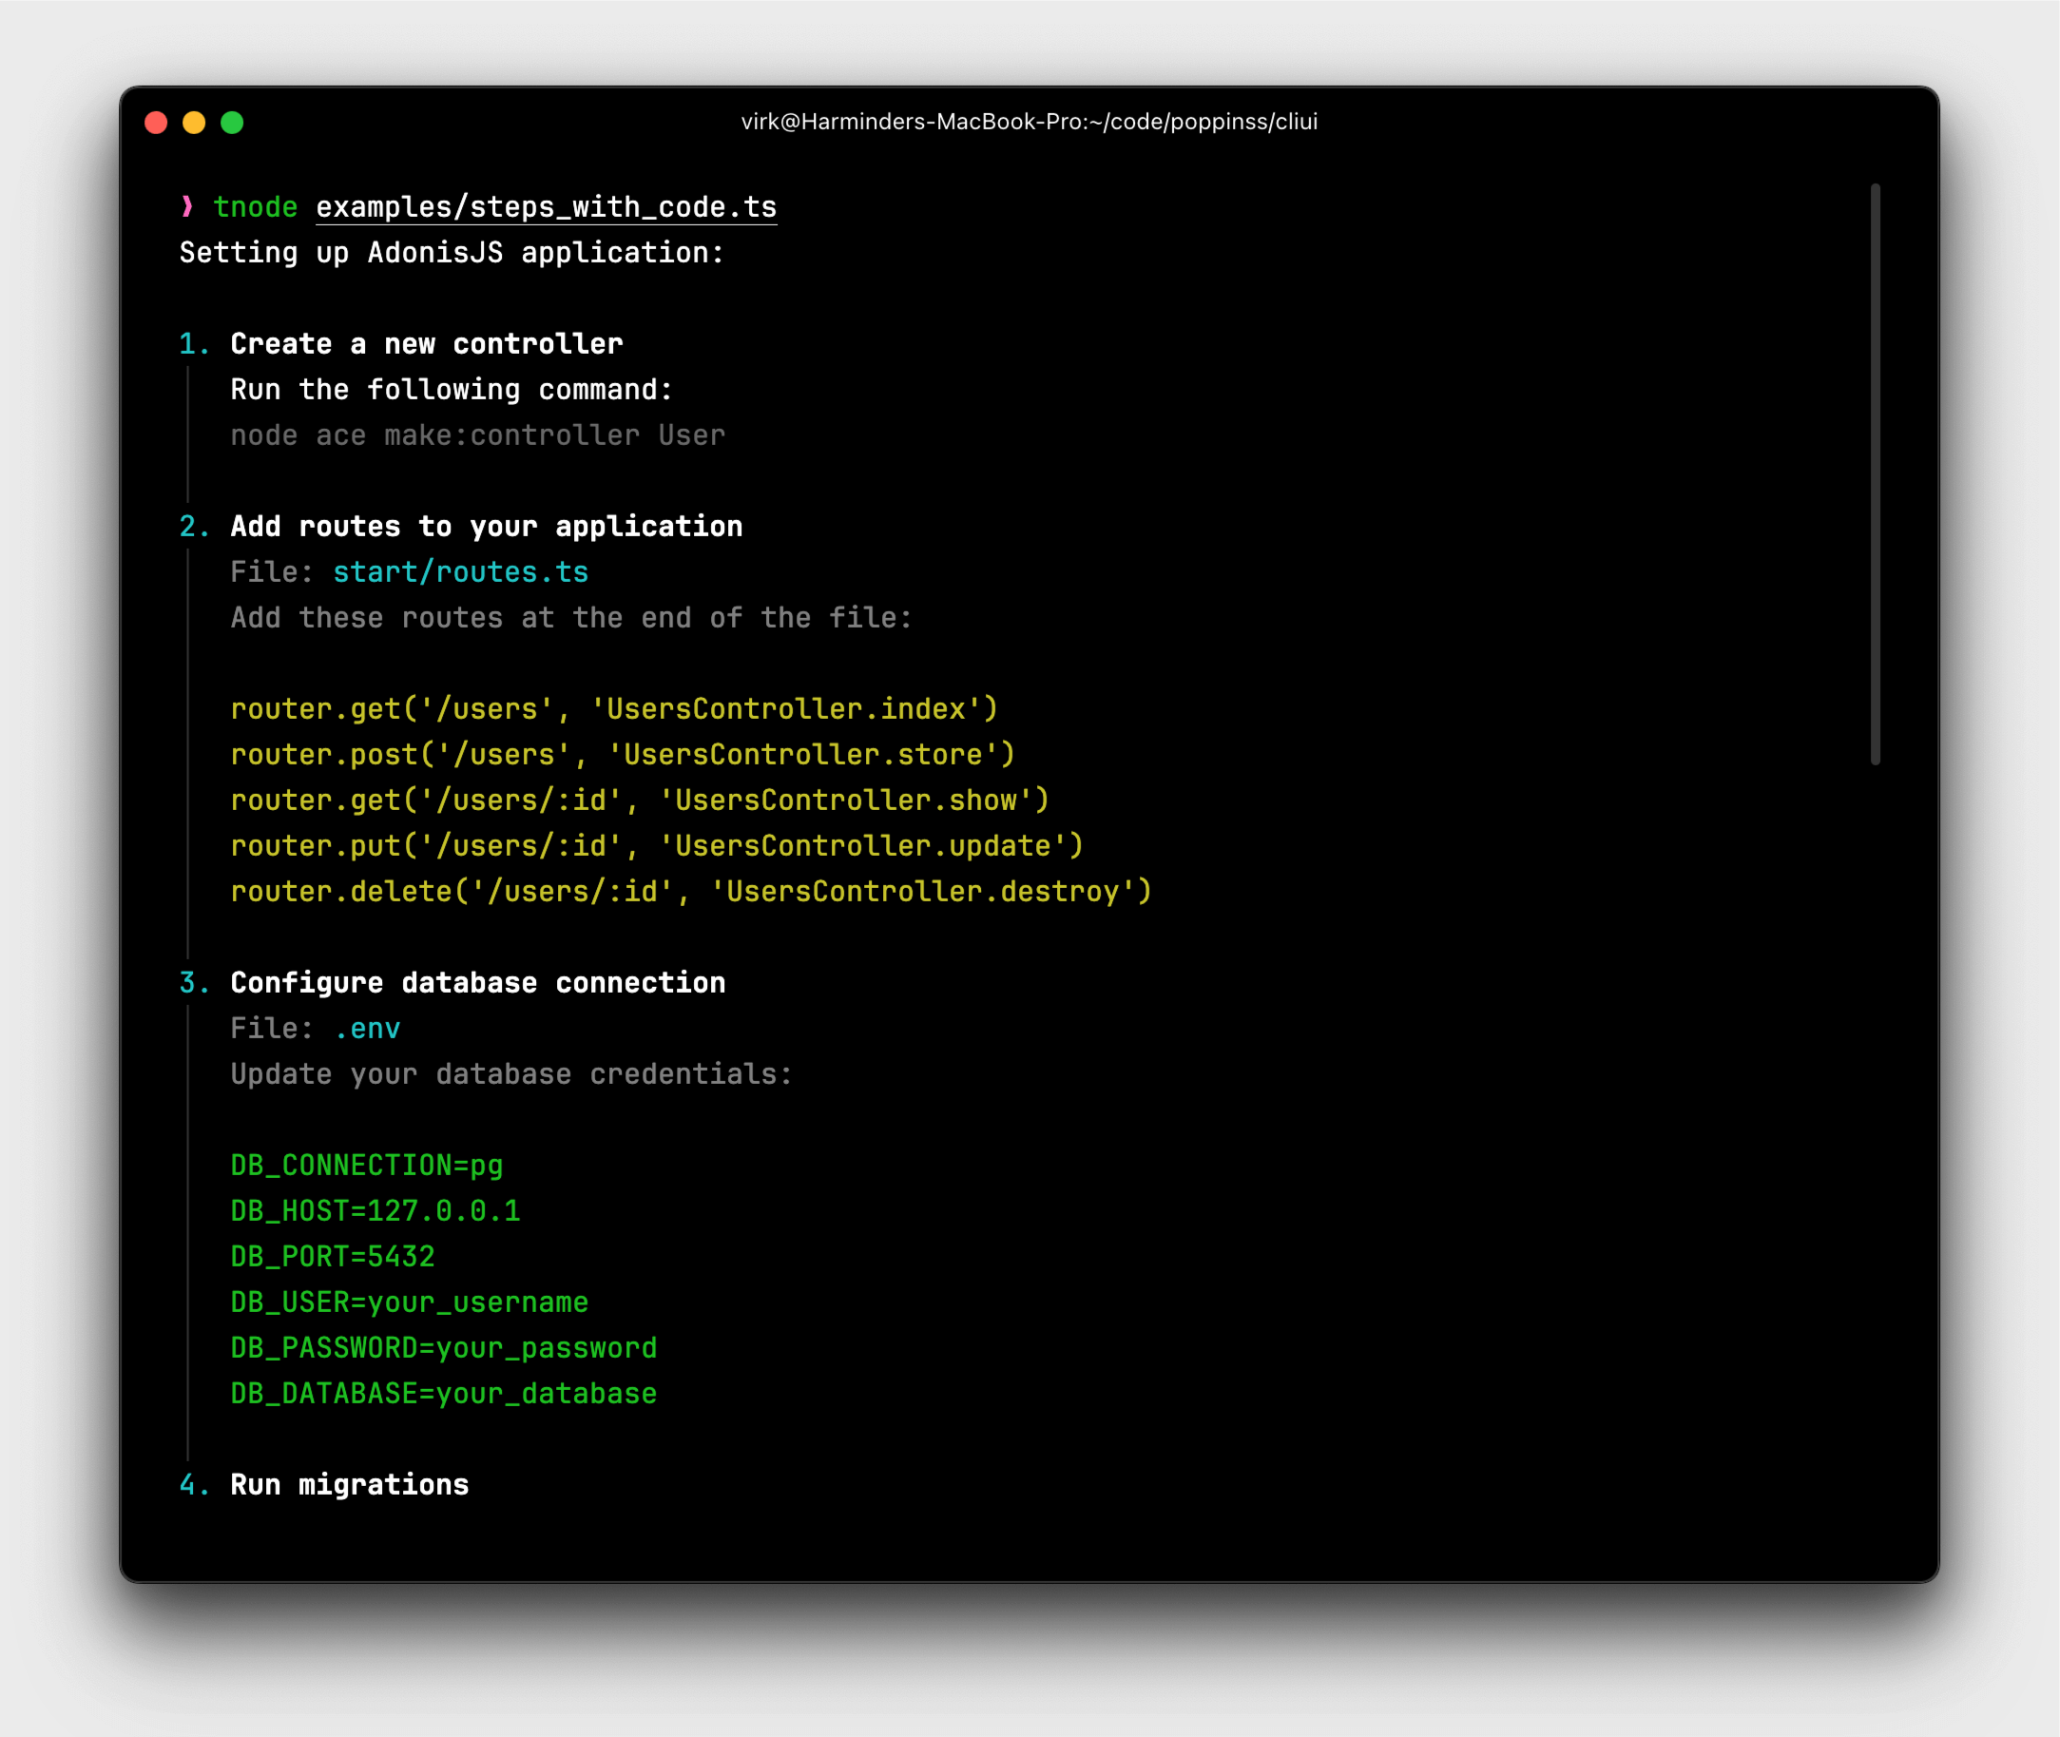Click step heading 'Run migrations'
2060x1737 pixels.
click(350, 1485)
